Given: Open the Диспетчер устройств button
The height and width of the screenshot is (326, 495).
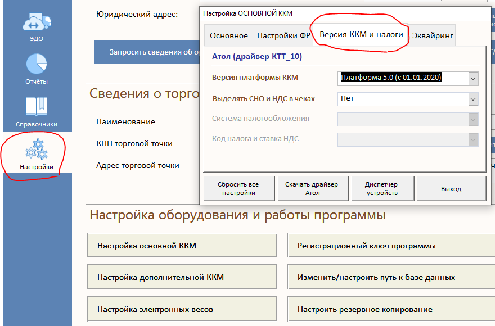Looking at the screenshot, I should [x=381, y=189].
